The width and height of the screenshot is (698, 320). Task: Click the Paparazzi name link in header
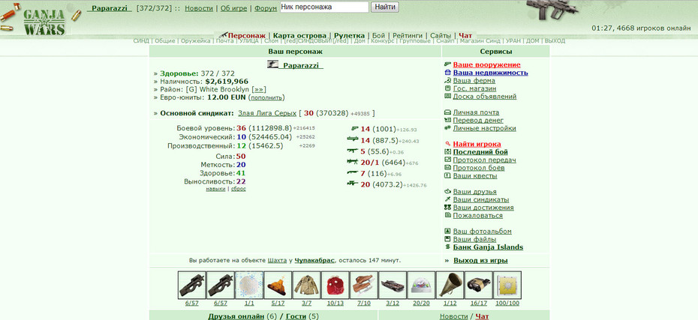click(x=110, y=8)
